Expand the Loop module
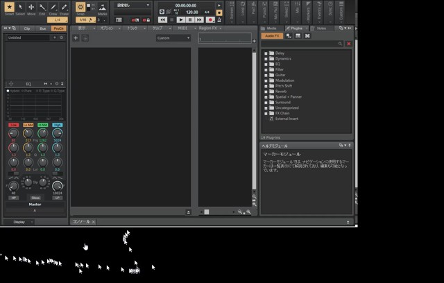The image size is (444, 283). point(242,12)
